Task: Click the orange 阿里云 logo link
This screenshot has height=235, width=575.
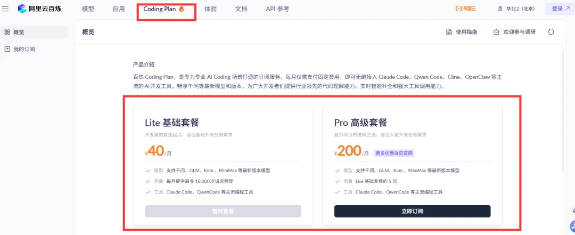Action: pos(465,9)
